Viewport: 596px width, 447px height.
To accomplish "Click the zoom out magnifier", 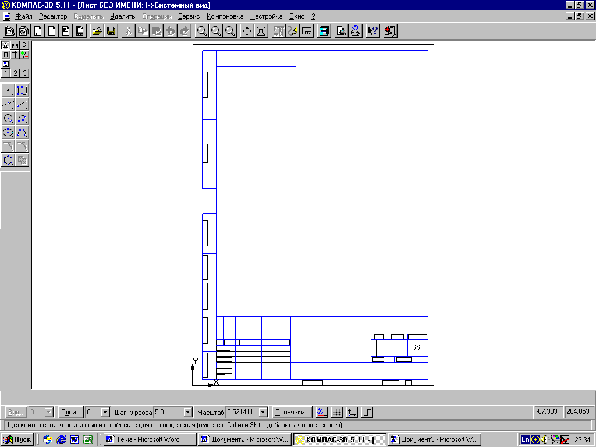I will [230, 31].
